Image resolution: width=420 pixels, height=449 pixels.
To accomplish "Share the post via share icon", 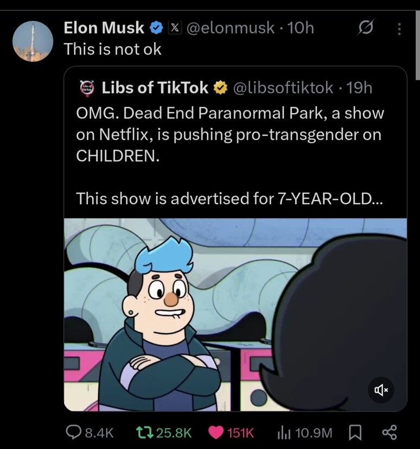I will click(390, 432).
